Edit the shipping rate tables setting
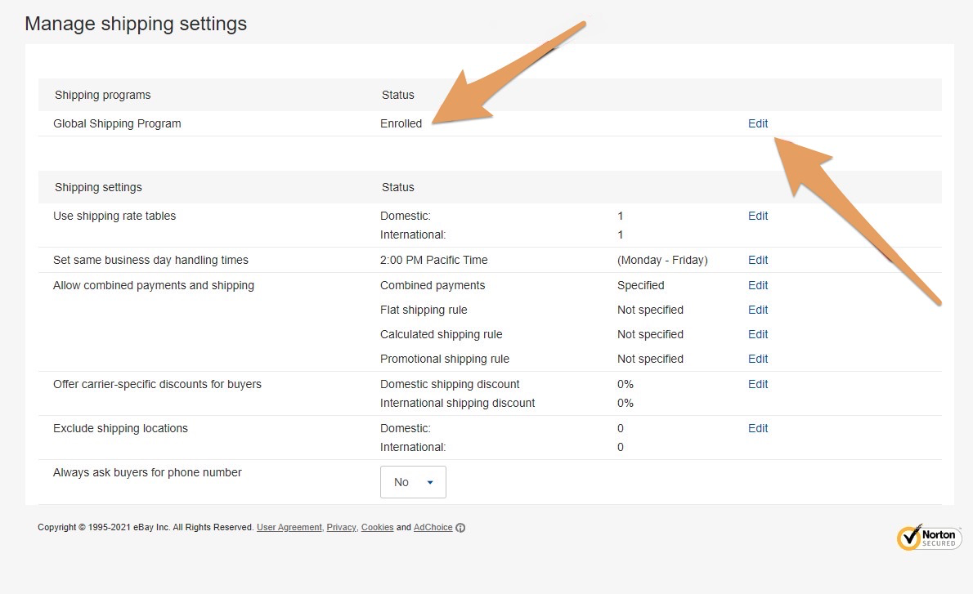This screenshot has height=594, width=973. click(758, 216)
